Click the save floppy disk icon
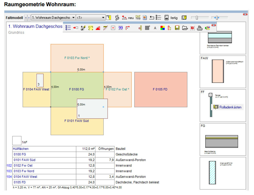This screenshot has width=254, height=195. pos(177,28)
